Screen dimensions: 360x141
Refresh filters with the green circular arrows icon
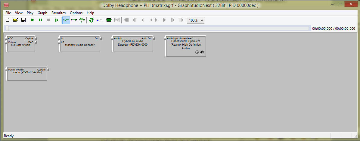pyautogui.click(x=91, y=20)
